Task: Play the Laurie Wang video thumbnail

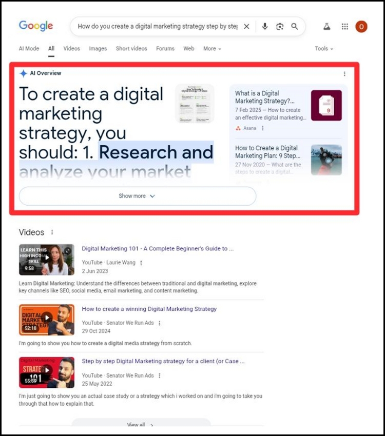Action: 47,259
